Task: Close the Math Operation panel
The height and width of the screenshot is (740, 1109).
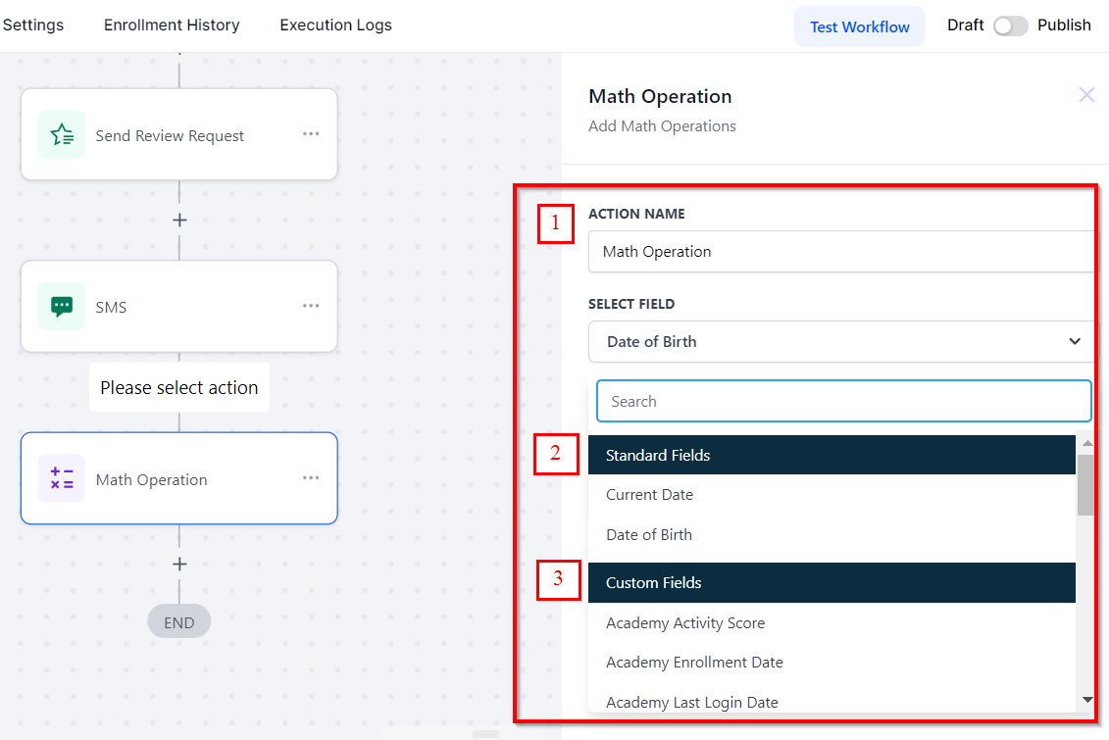Action: click(x=1086, y=95)
